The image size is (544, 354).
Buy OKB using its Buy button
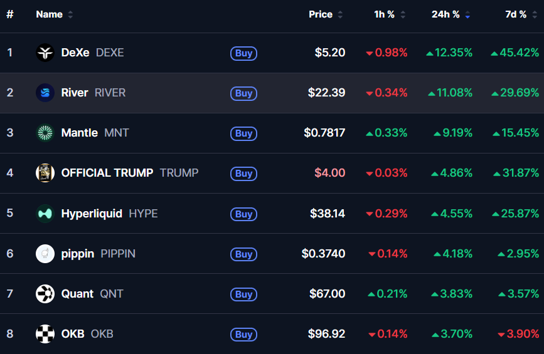pos(243,334)
